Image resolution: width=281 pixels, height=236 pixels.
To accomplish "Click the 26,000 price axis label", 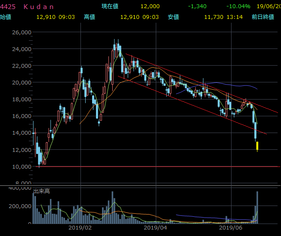I will point(21,32).
